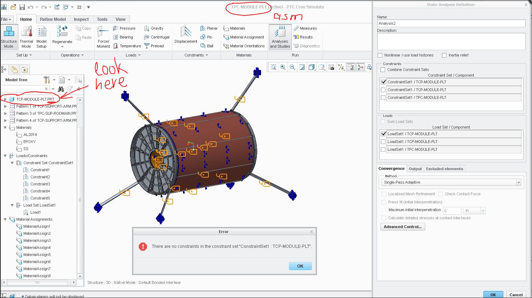
Task: Click the Save disk icon
Action: [22, 7]
